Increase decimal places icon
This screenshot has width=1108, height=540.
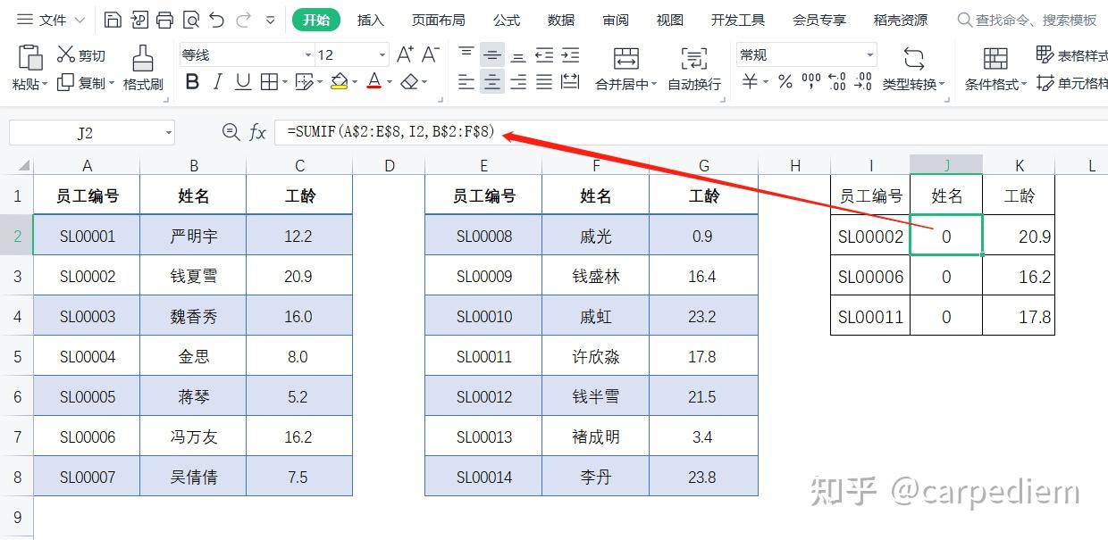(x=837, y=83)
